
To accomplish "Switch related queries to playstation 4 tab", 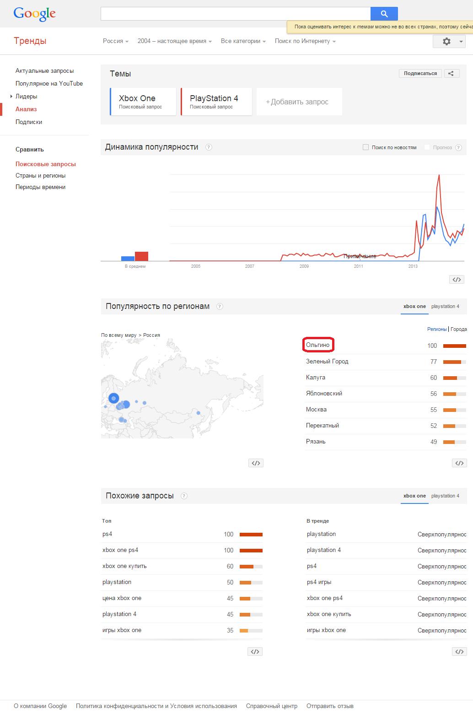I will (445, 496).
